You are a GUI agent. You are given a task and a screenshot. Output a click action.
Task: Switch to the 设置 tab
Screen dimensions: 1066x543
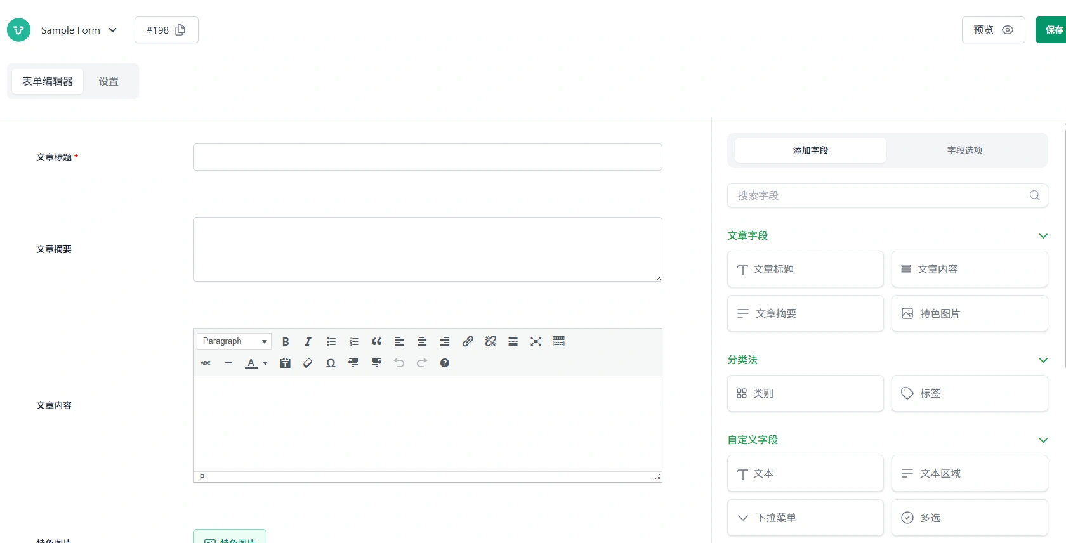[x=109, y=81]
